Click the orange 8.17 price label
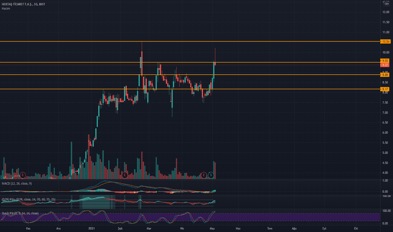 pyautogui.click(x=385, y=89)
